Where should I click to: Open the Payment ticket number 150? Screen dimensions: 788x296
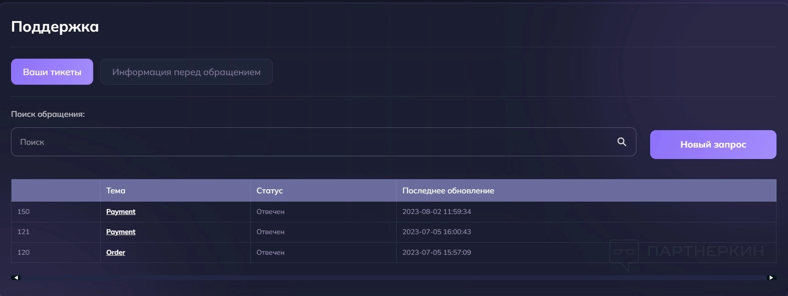pyautogui.click(x=121, y=212)
